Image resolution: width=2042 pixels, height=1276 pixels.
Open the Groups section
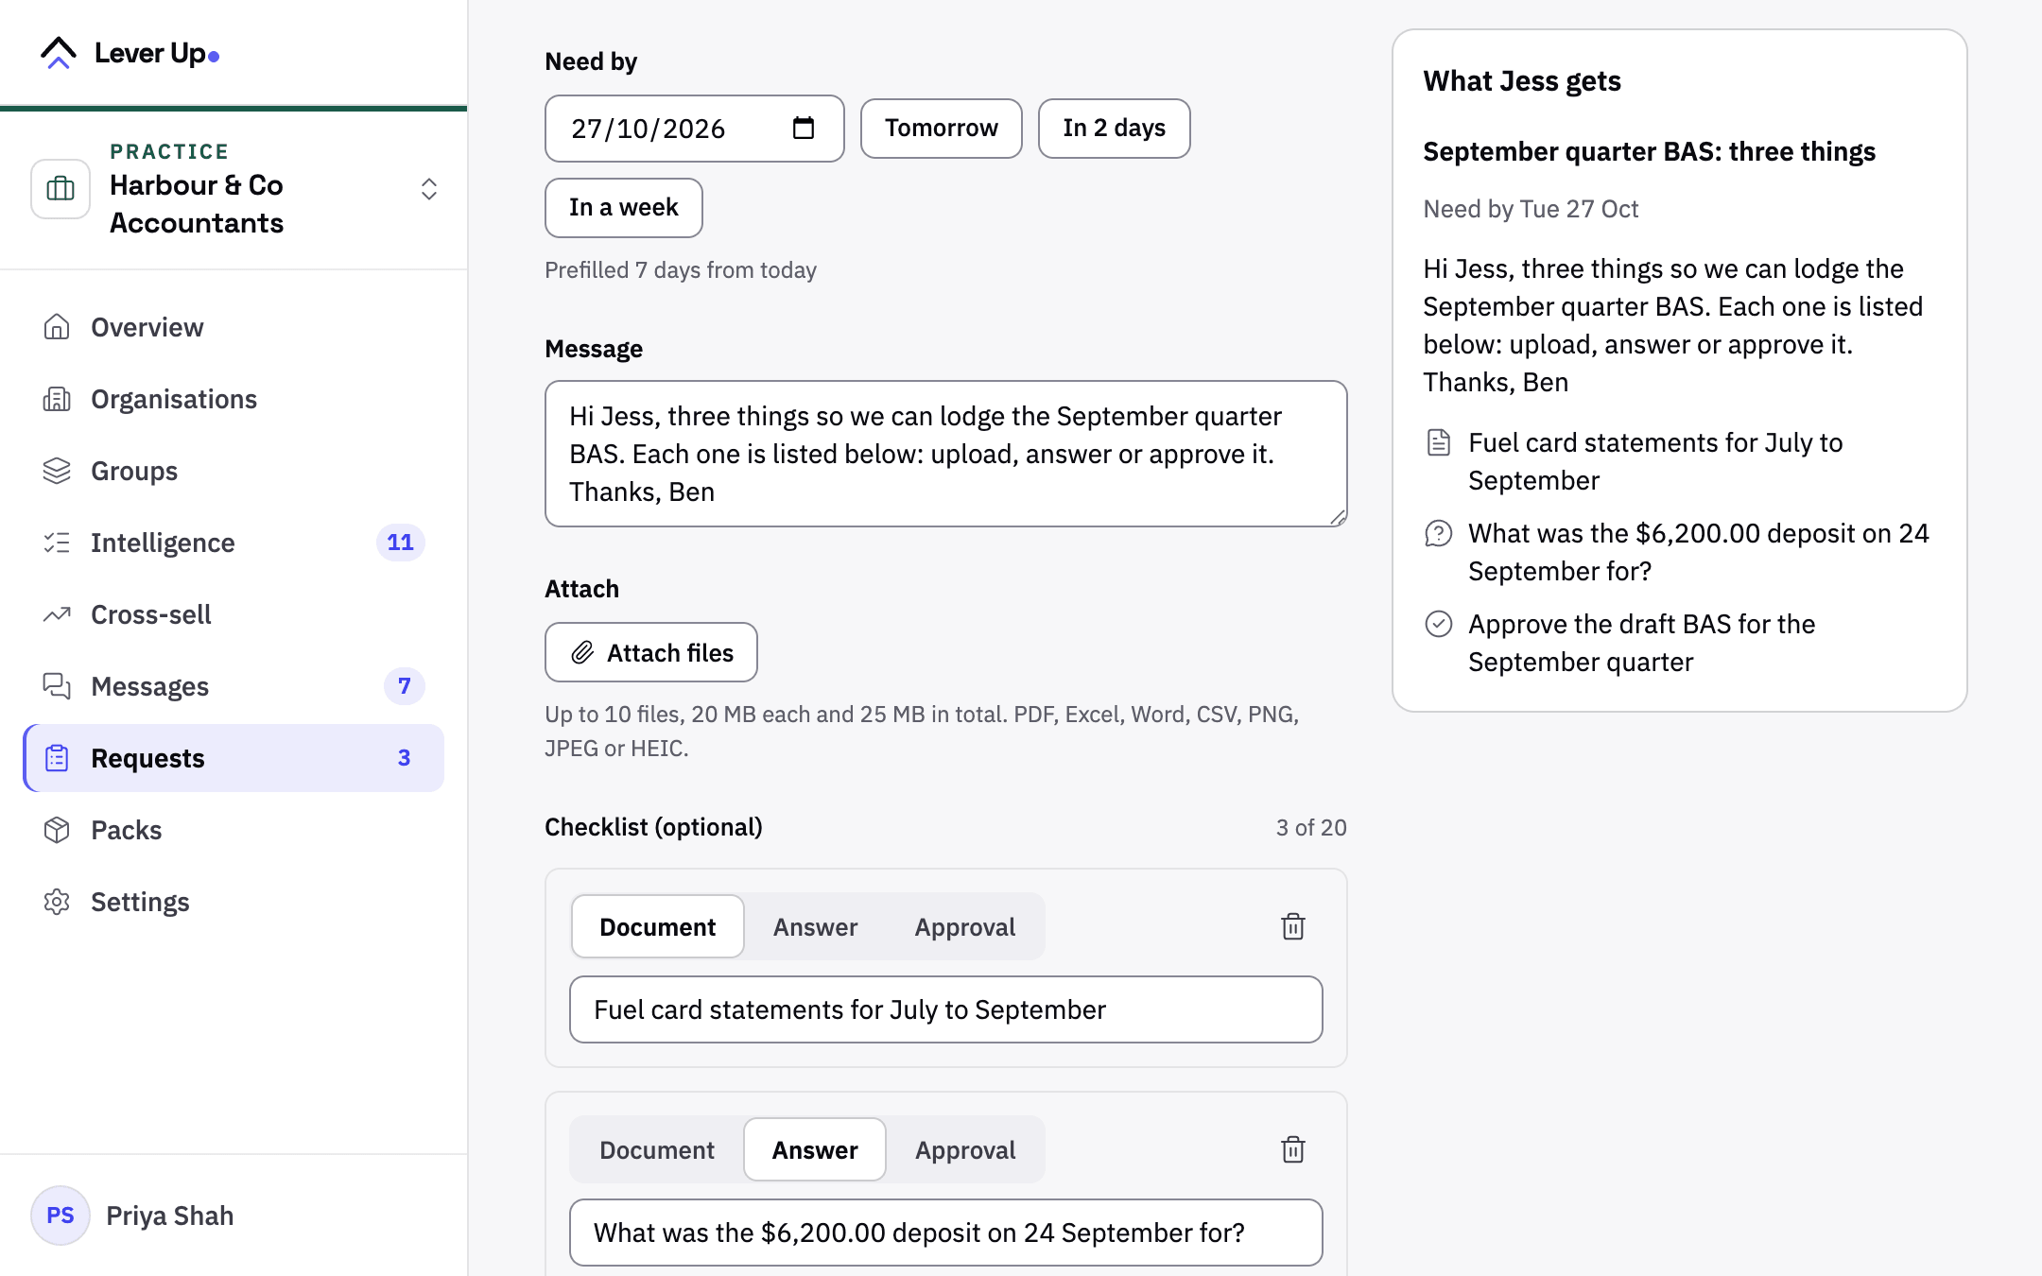[x=234, y=471]
